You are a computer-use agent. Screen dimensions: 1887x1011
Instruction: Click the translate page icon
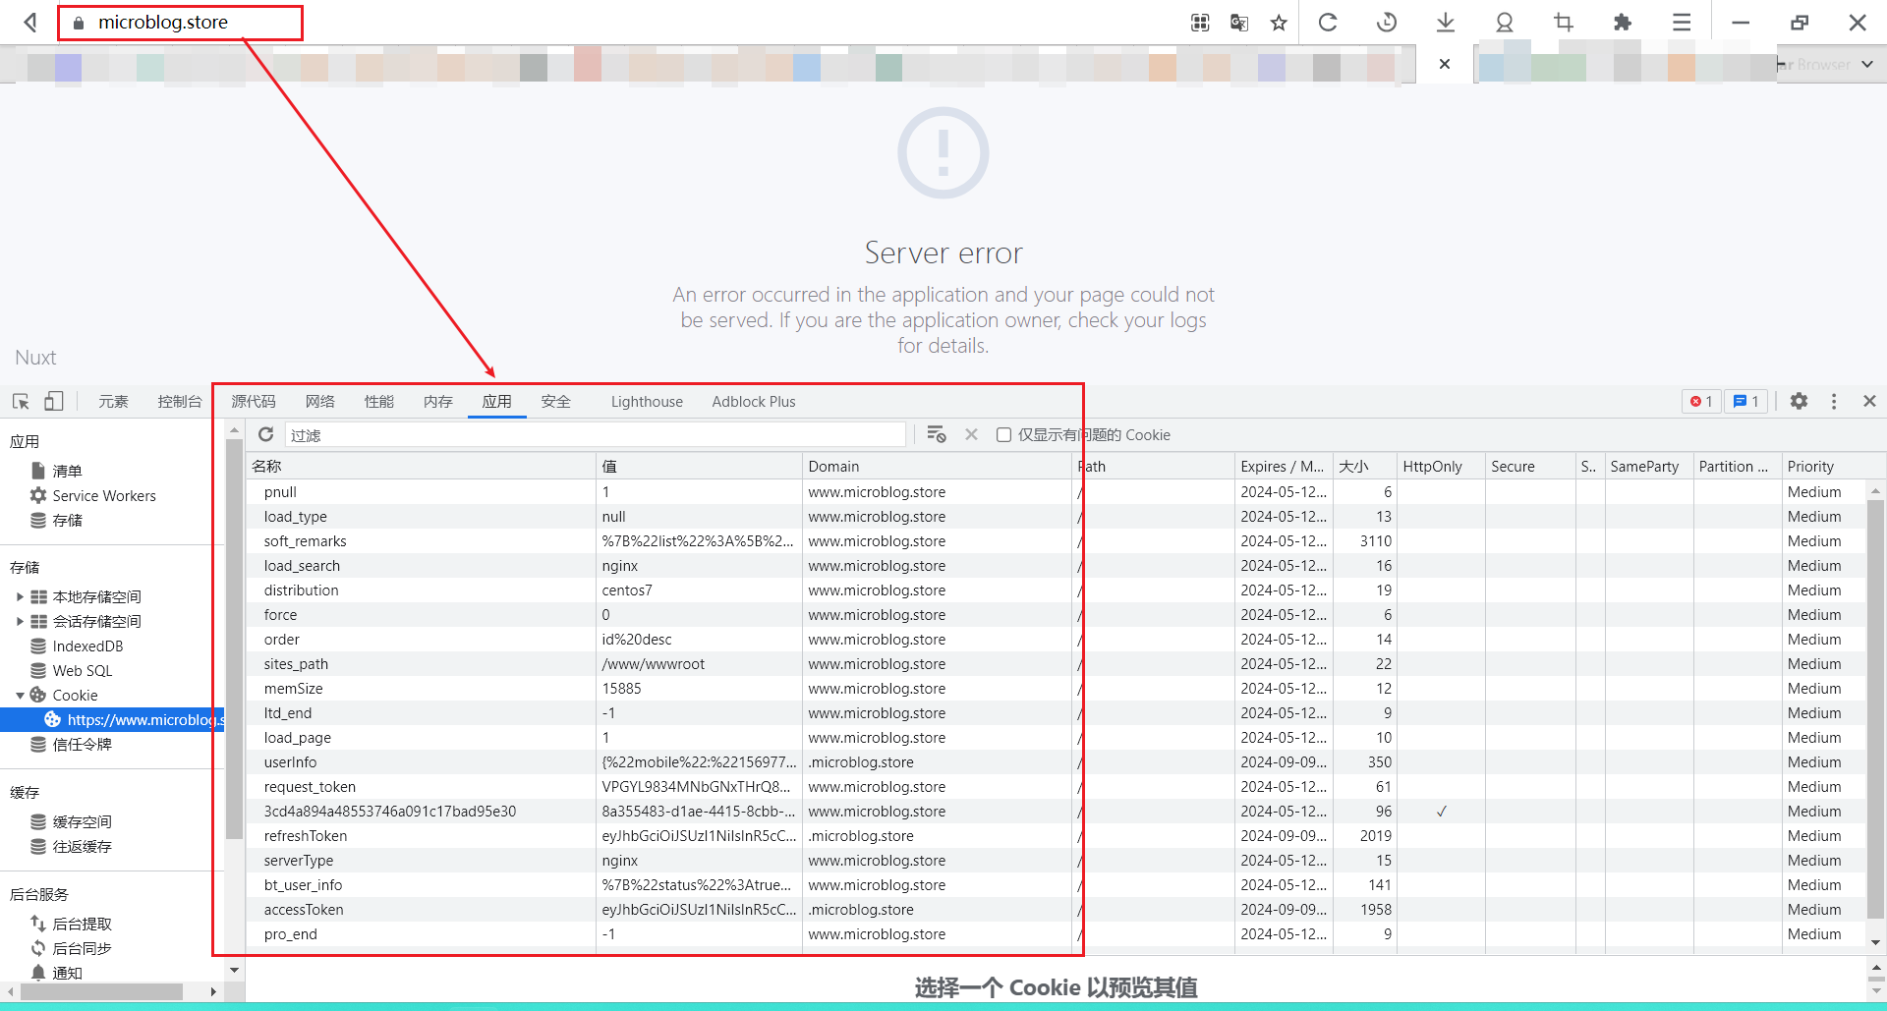click(1239, 23)
